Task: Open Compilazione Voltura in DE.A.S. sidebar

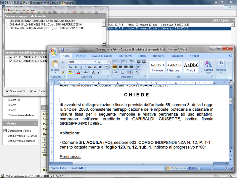Action: 19,131
